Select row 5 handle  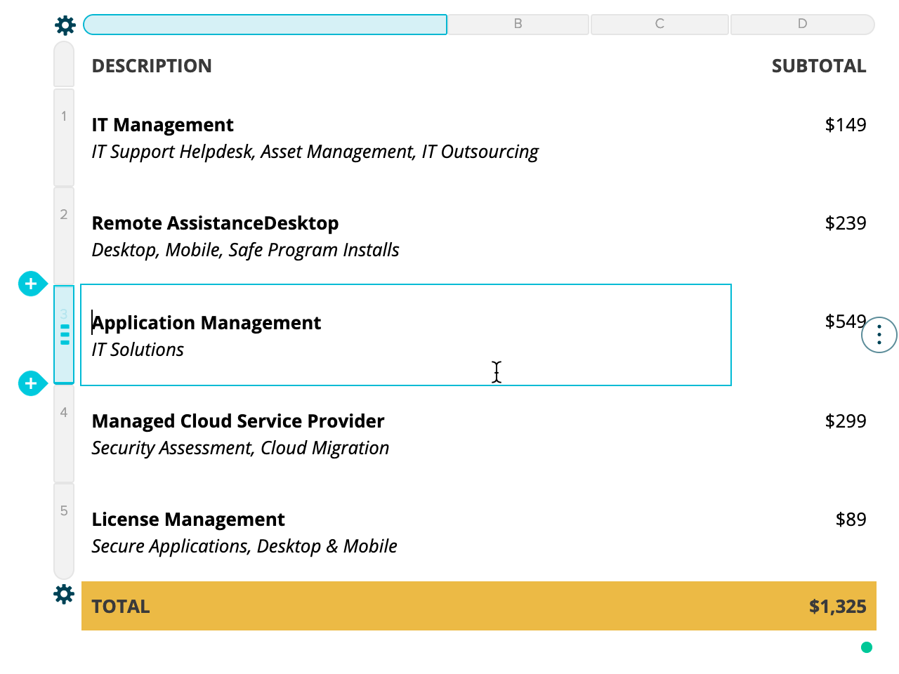tap(64, 531)
